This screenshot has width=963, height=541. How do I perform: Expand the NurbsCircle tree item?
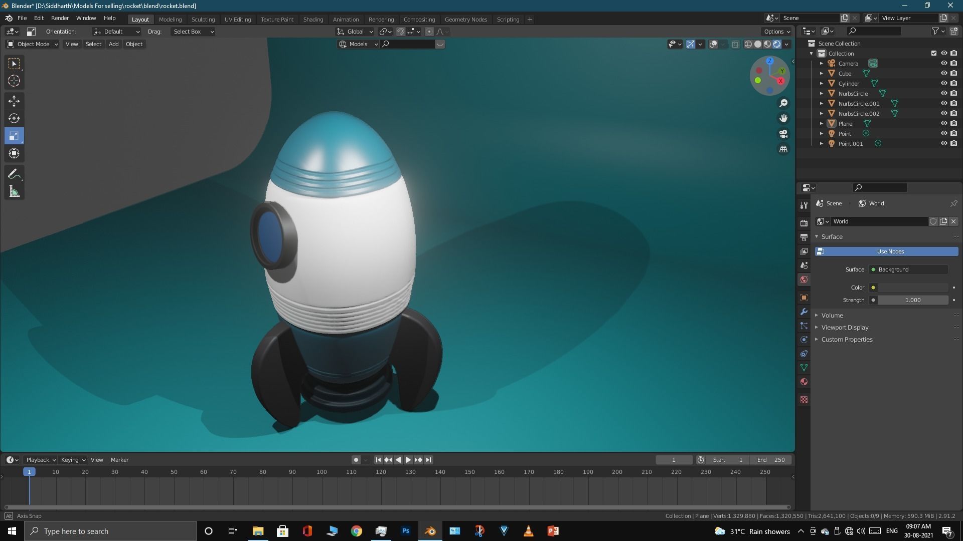pos(821,94)
